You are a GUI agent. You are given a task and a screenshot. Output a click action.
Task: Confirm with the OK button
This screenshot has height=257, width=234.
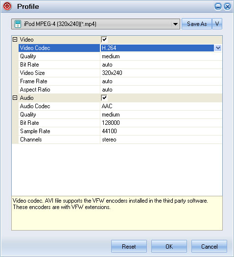(x=169, y=246)
